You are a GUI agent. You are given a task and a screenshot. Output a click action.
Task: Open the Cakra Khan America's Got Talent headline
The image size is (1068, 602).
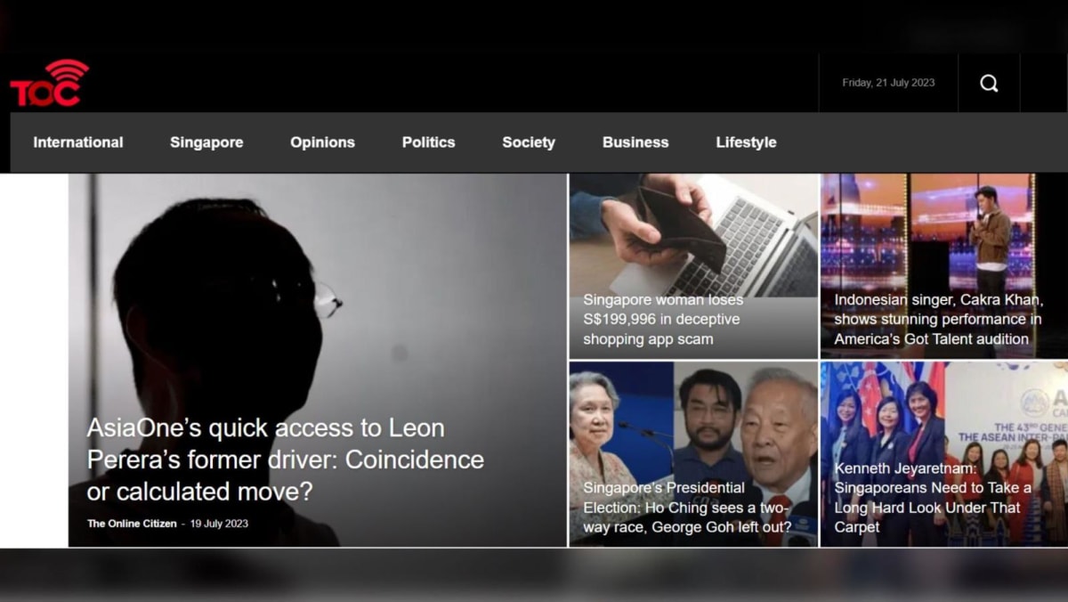pyautogui.click(x=938, y=320)
